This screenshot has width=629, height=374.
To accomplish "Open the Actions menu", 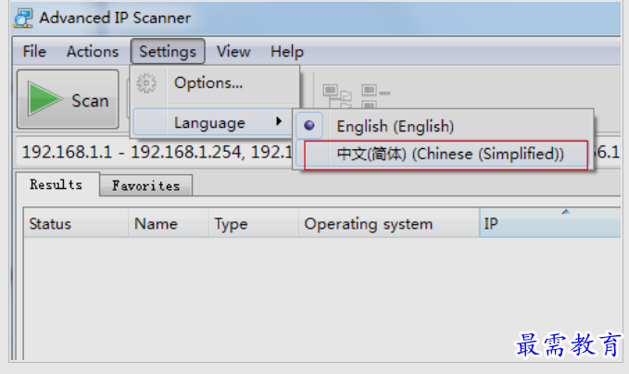I will coord(93,52).
